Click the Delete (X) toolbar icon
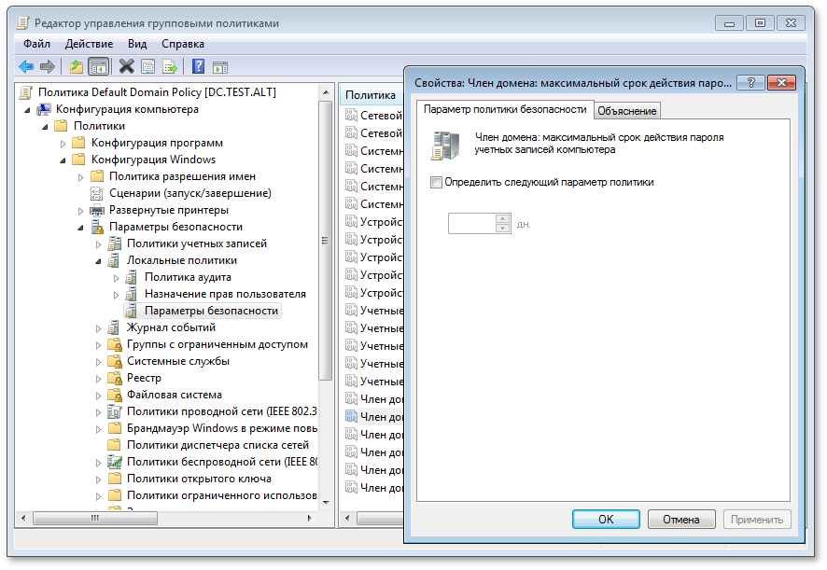 [126, 66]
